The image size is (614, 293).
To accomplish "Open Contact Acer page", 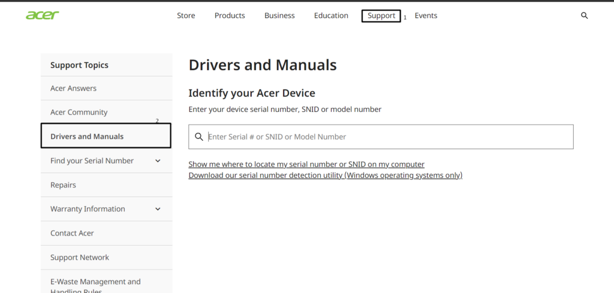I will point(72,233).
